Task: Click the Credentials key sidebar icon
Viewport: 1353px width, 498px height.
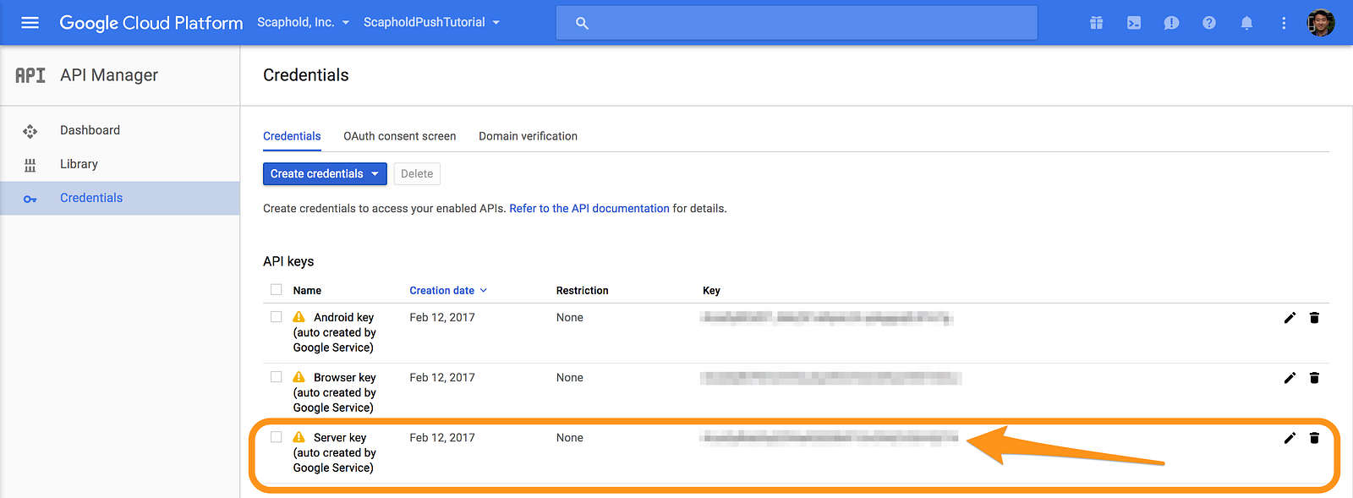Action: point(30,199)
